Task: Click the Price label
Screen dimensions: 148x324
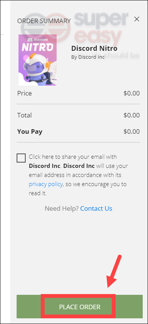Action: [x=25, y=93]
